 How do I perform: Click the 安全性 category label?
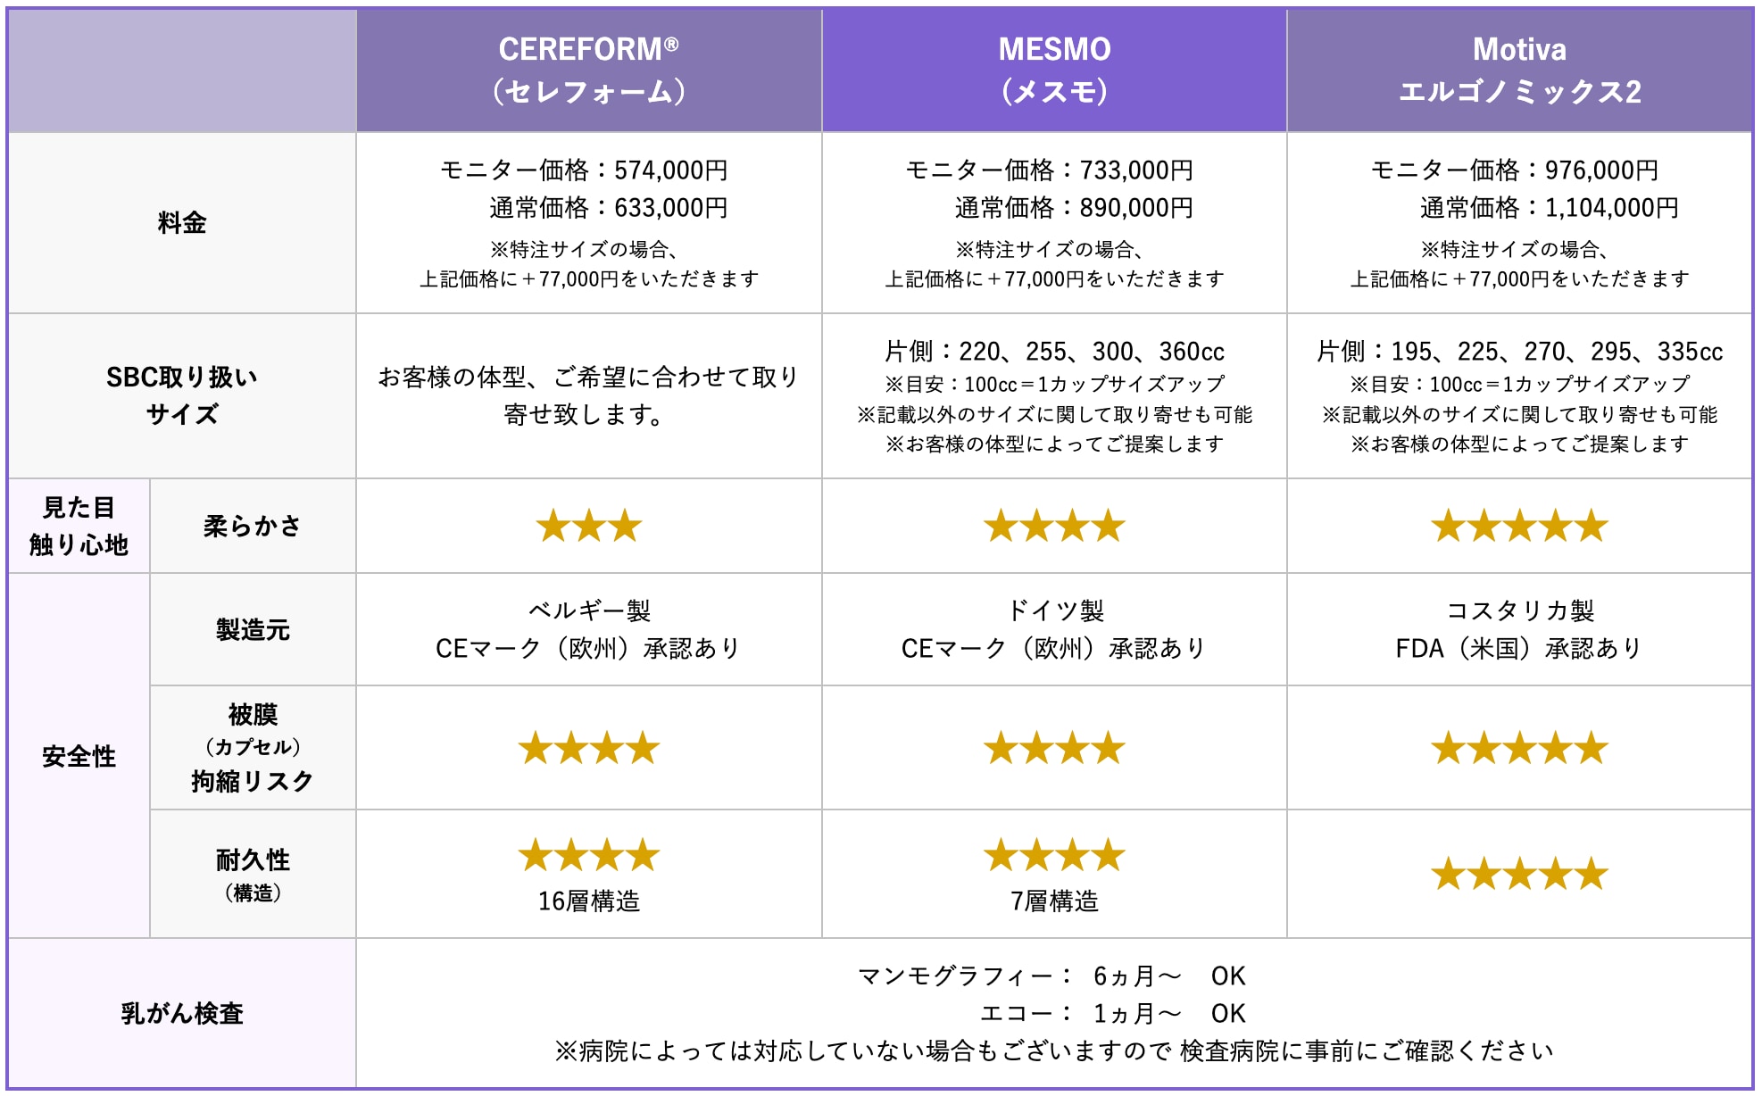[x=79, y=757]
